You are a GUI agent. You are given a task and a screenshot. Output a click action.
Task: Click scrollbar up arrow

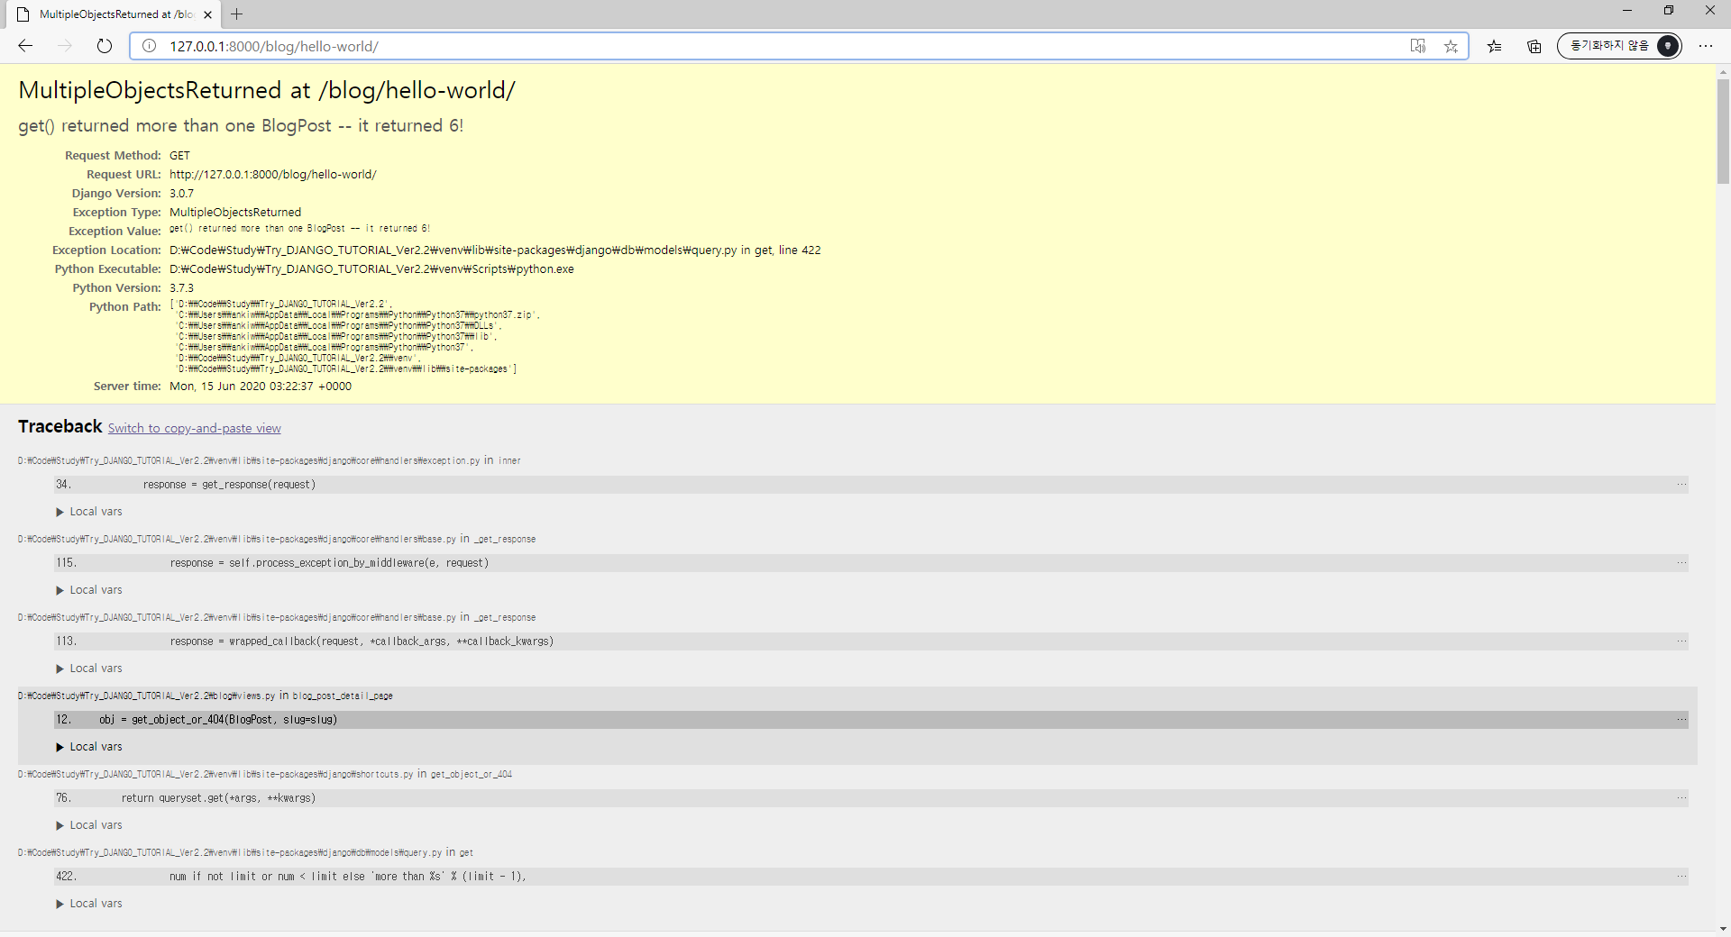pyautogui.click(x=1723, y=71)
